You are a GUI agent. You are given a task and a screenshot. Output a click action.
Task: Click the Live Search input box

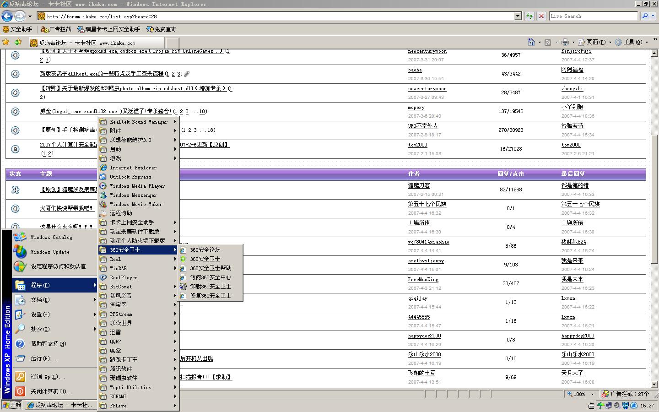point(593,16)
